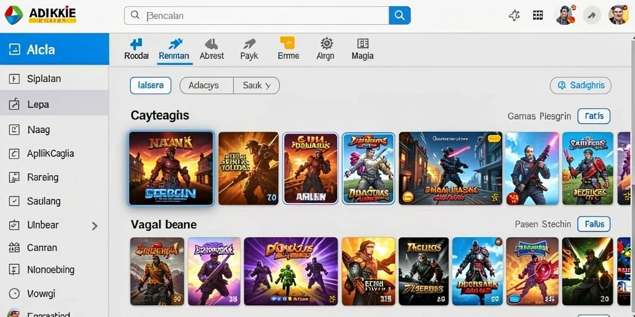Click the yellow Ernme toolbar icon
The image size is (635, 317).
coord(288,43)
